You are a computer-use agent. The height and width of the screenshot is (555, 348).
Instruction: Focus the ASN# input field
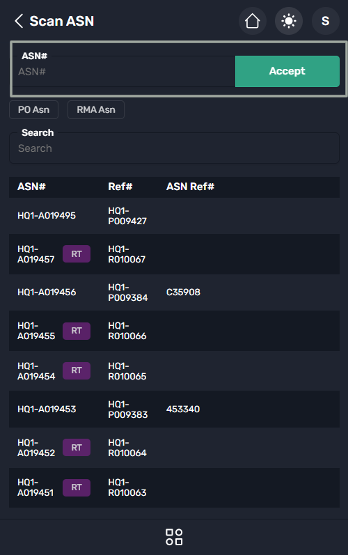[x=124, y=72]
